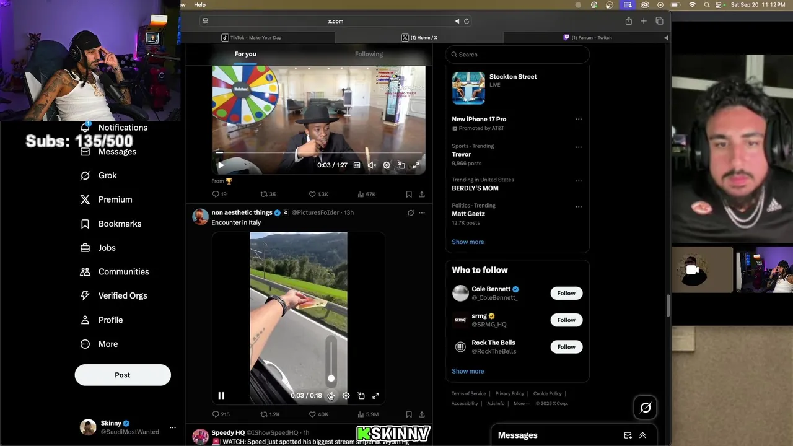The height and width of the screenshot is (446, 793).
Task: Open Italy video playback settings
Action: pos(346,396)
